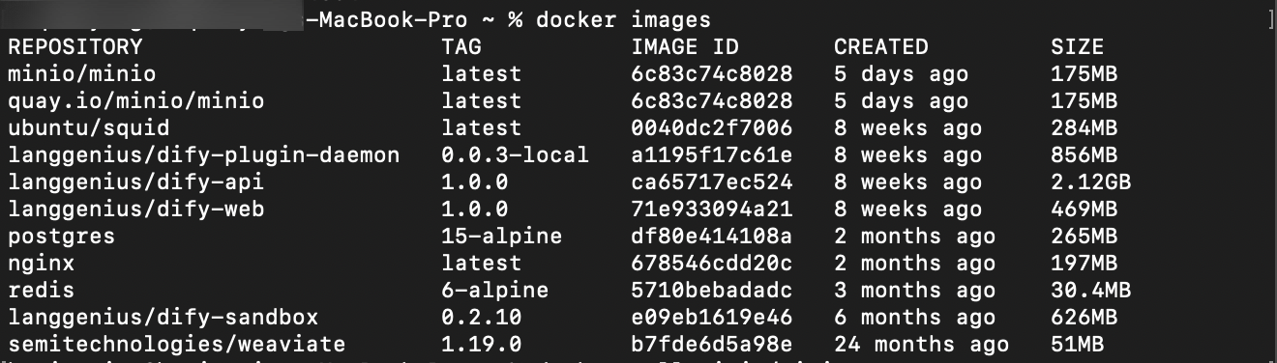Click the nginx repository name
The width and height of the screenshot is (1277, 363).
pyautogui.click(x=41, y=263)
